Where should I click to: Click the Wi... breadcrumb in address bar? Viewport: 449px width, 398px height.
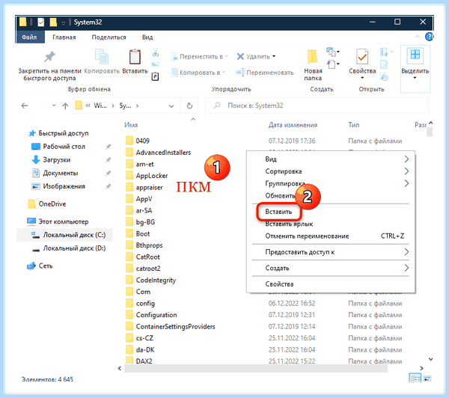100,105
